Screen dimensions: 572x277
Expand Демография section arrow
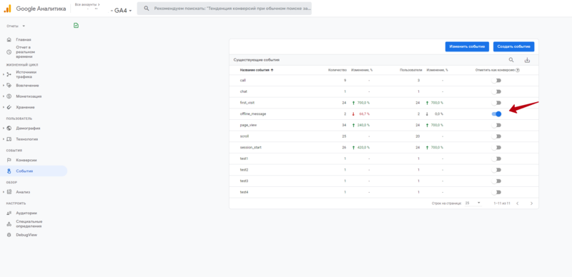[x=4, y=129]
